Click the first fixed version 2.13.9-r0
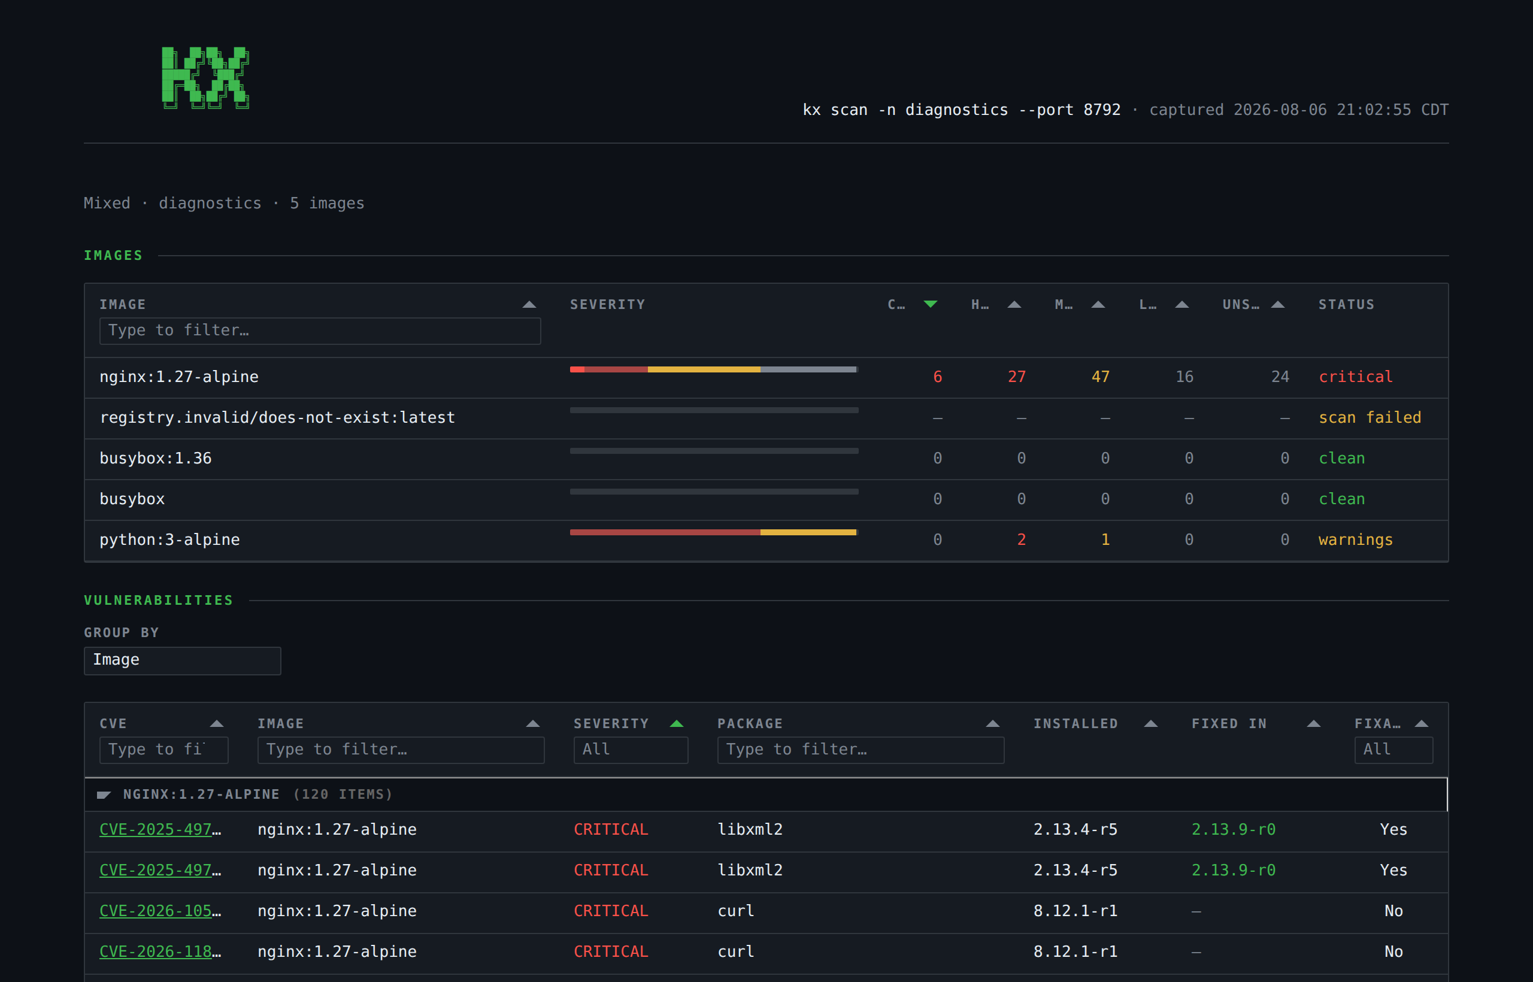This screenshot has width=1533, height=982. tap(1234, 829)
